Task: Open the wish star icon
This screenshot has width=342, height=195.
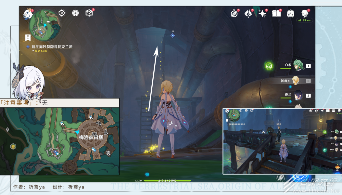Action: point(262,14)
